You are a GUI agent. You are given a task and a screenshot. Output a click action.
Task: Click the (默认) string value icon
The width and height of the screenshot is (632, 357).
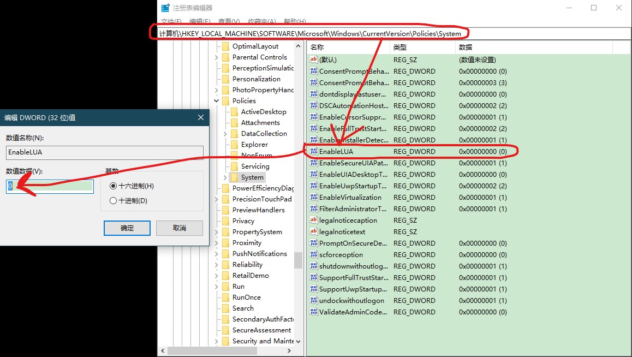(314, 59)
